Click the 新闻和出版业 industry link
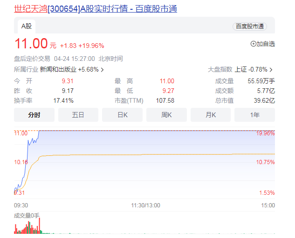 pos(58,70)
